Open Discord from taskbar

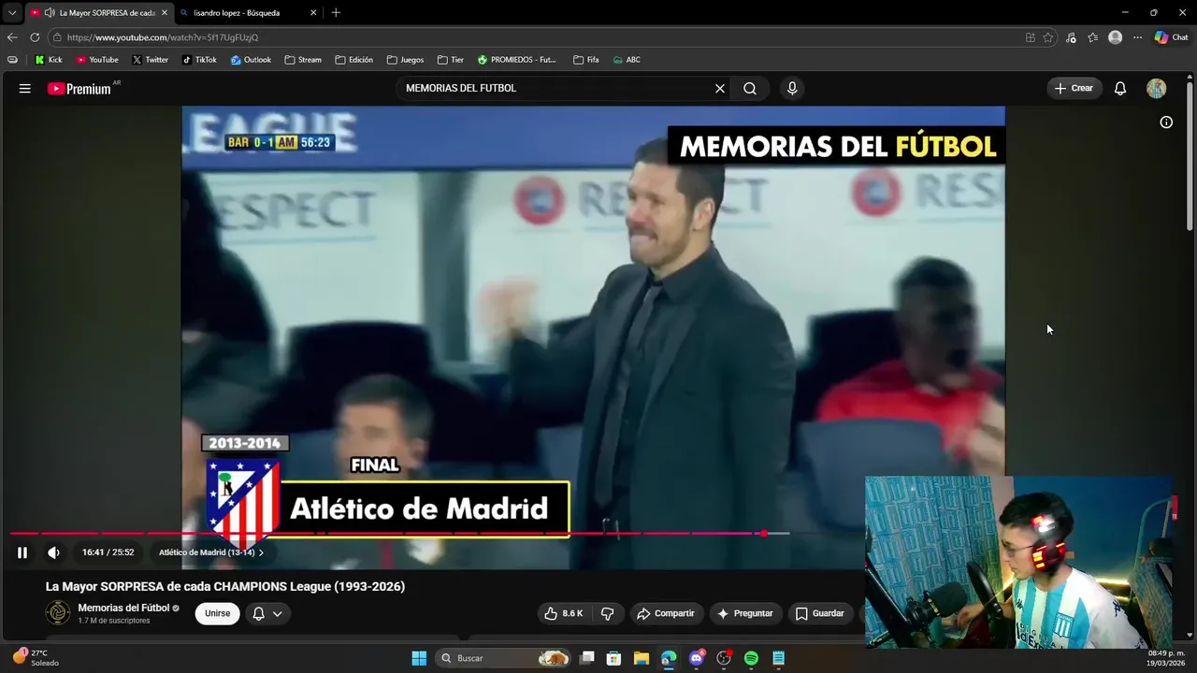coord(696,658)
